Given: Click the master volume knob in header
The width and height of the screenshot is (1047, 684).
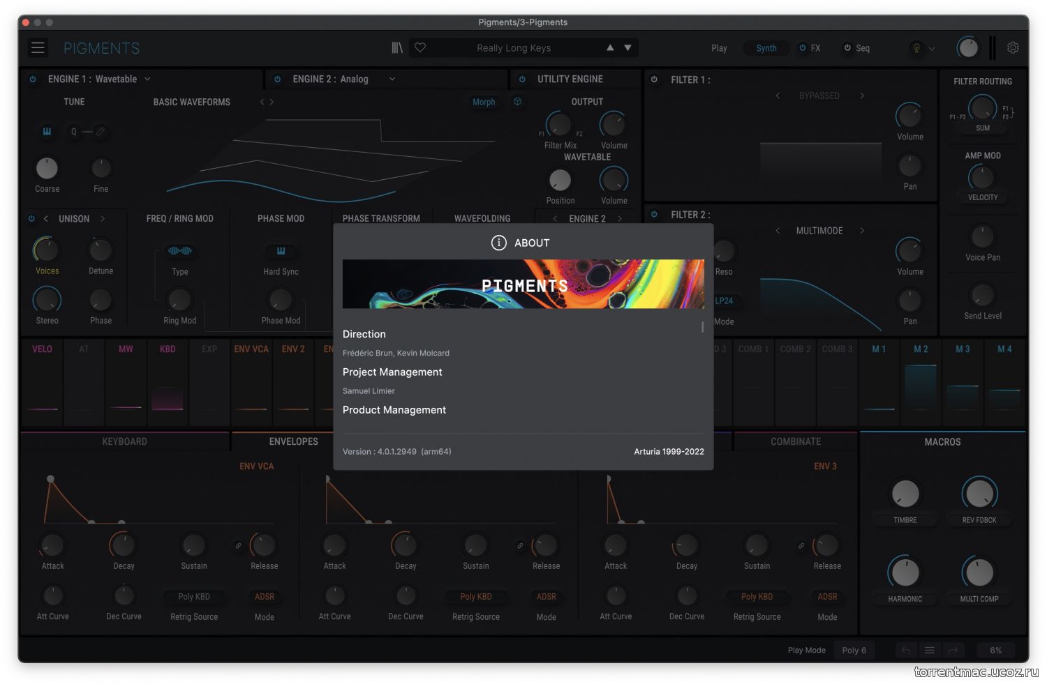Looking at the screenshot, I should 968,47.
